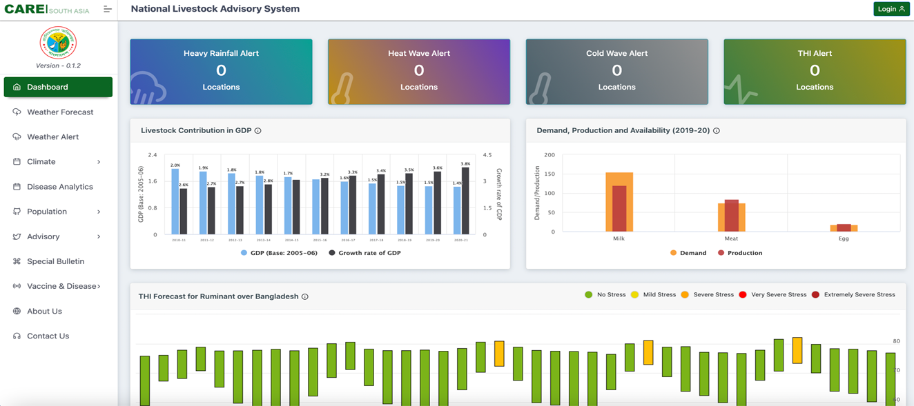
Task: Open About Us page
Action: [58, 311]
